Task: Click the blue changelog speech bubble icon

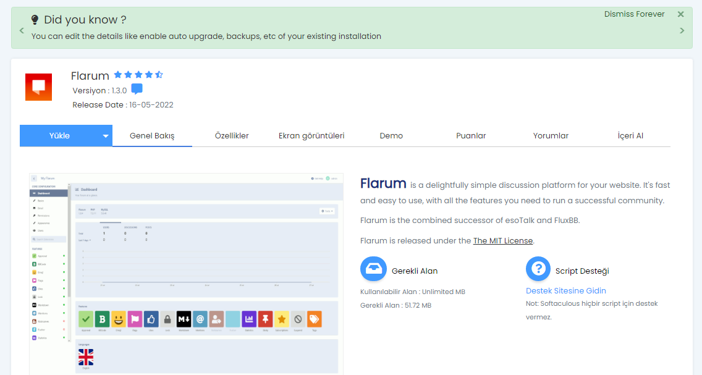Action: (137, 89)
